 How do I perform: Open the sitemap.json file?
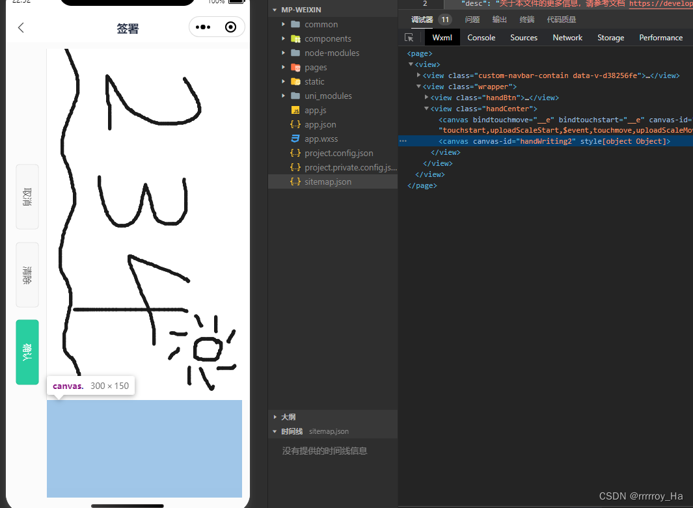click(x=327, y=181)
